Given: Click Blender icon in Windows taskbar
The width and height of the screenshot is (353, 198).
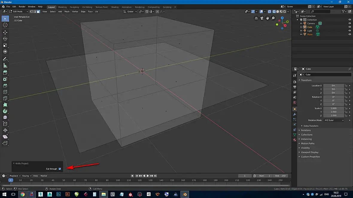Looking at the screenshot, I should pyautogui.click(x=185, y=194).
